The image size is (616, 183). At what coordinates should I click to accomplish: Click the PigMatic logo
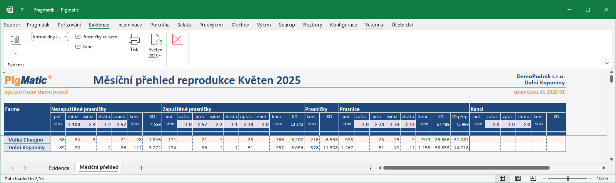[x=28, y=80]
